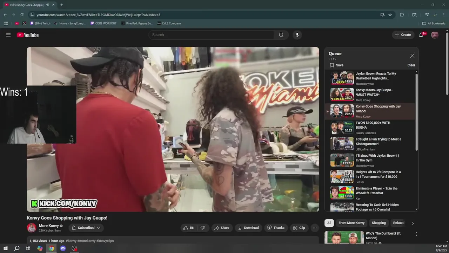The height and width of the screenshot is (253, 449).
Task: Open the X bookmark icon
Action: point(24,24)
